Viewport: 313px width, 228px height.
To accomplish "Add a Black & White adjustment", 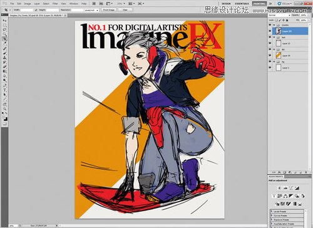I will 291,196.
